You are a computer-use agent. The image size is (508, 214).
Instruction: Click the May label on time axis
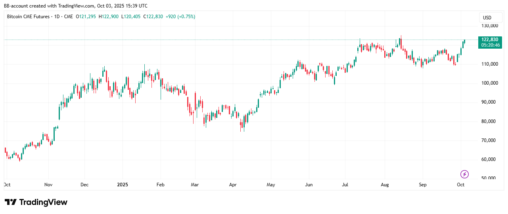click(271, 185)
